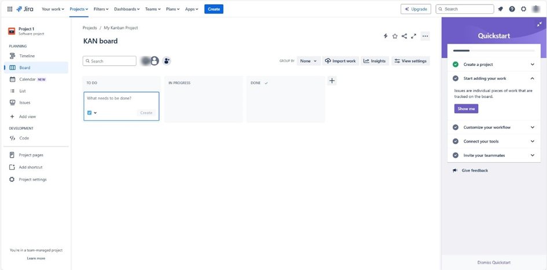Open Insights
Viewport: 547px width, 270px height.
[x=375, y=61]
